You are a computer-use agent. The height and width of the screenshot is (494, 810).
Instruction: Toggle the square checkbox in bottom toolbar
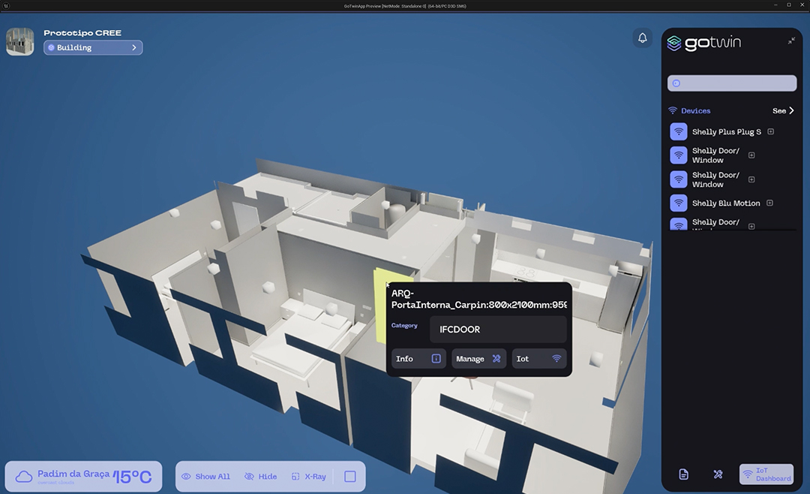[349, 476]
